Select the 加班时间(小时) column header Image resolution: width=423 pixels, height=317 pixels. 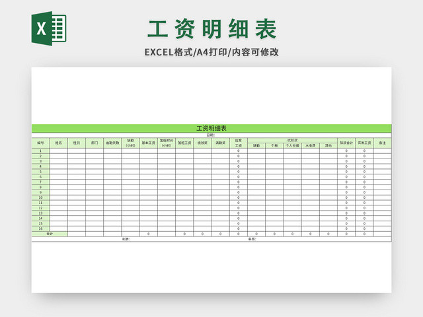click(167, 143)
